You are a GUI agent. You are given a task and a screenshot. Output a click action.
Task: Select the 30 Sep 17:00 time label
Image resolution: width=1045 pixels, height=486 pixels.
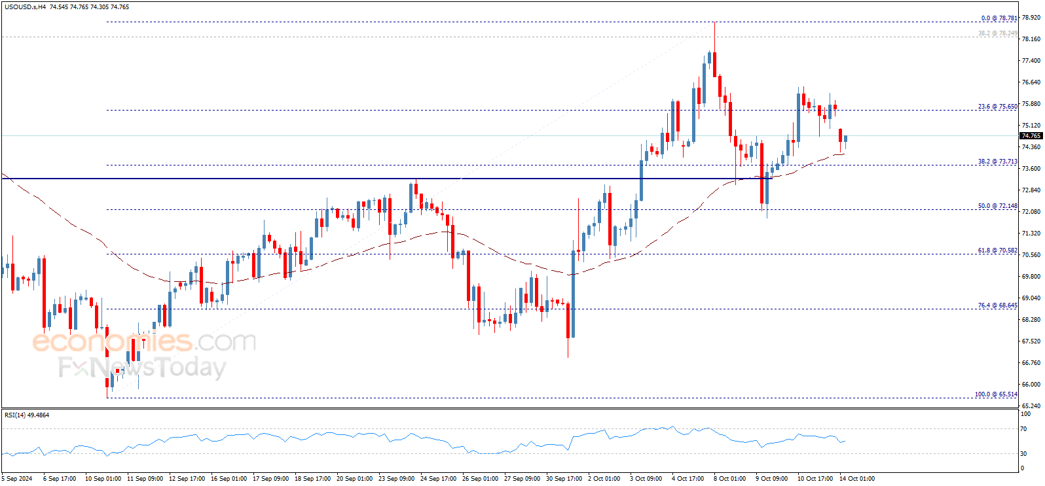click(x=564, y=479)
